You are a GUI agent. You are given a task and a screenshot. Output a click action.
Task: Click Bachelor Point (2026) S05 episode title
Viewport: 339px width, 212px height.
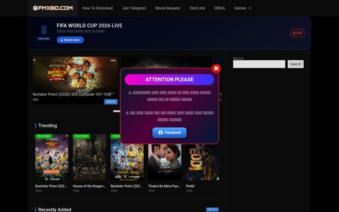pyautogui.click(x=72, y=94)
